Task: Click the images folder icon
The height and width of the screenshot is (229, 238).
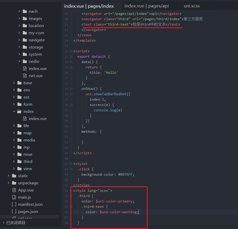Action: click(25, 18)
